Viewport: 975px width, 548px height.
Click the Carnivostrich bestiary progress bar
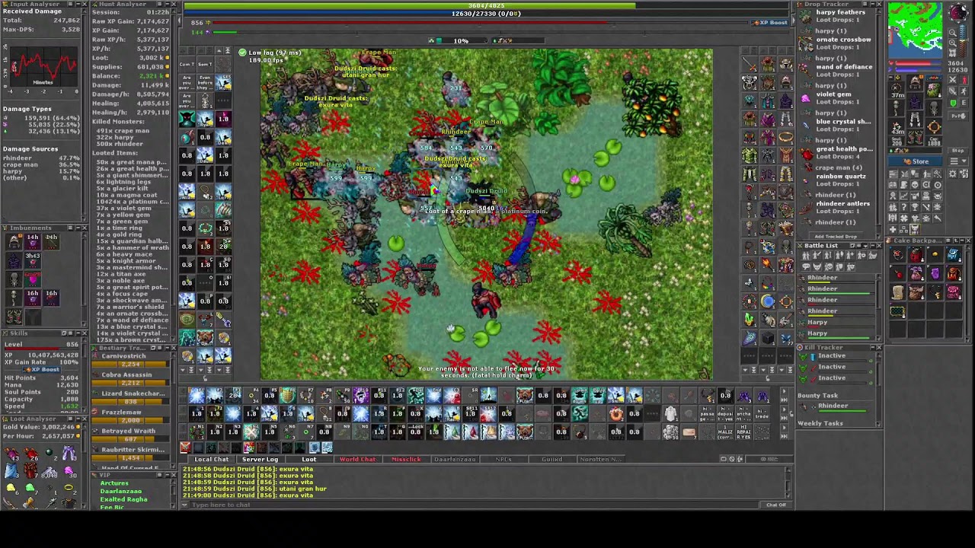(x=130, y=364)
